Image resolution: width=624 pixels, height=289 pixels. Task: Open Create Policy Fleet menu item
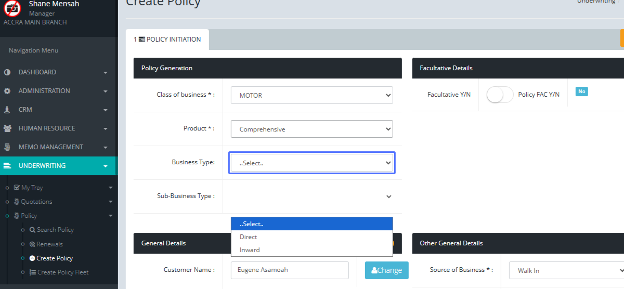(x=62, y=272)
